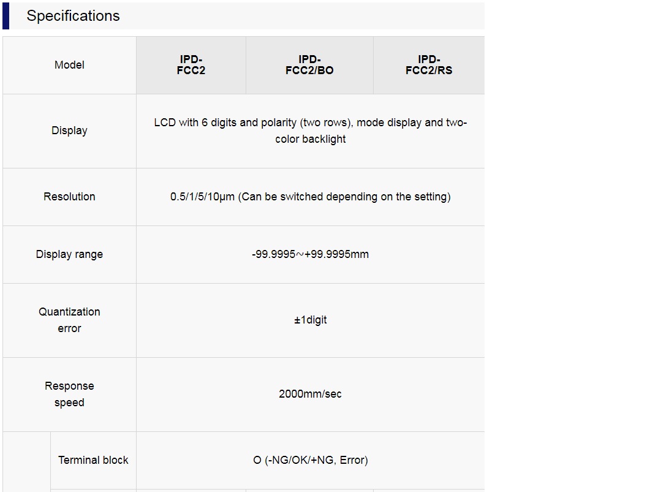
Task: Click the Model row label cell
Action: 70,65
